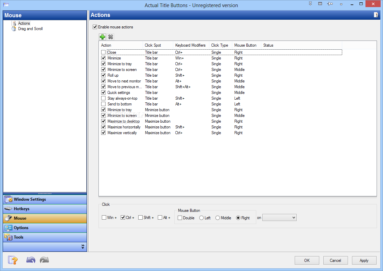Open the Options section
This screenshot has height=271, width=383.
click(x=45, y=228)
